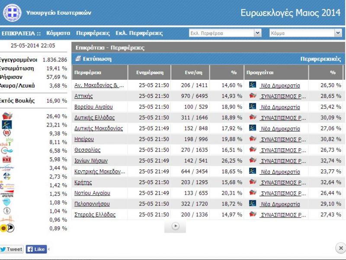Click the Nea Dimokratia logo in sidebar
346x260 pixels.
[x=7, y=125]
